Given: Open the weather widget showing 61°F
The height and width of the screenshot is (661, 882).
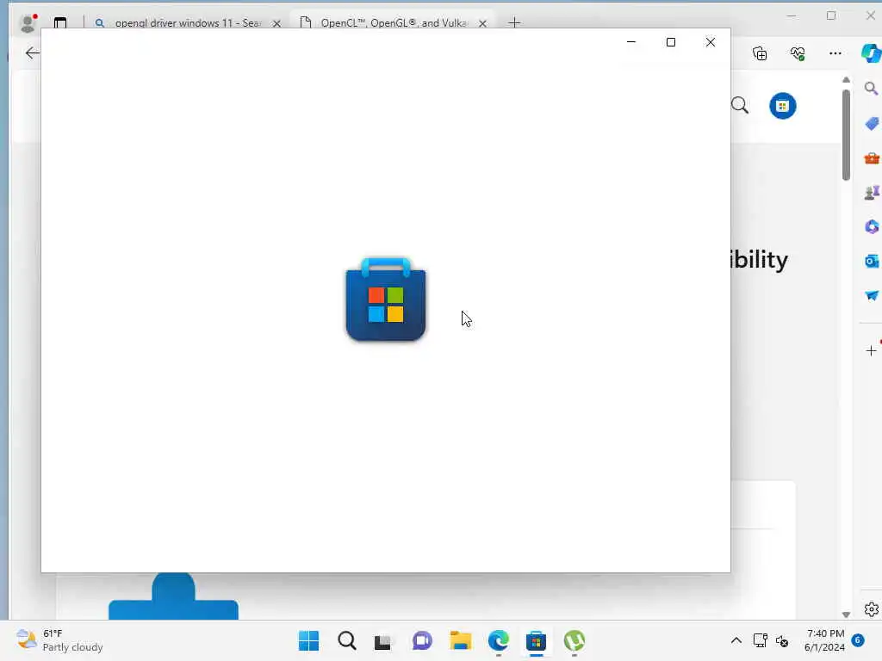Looking at the screenshot, I should click(59, 640).
